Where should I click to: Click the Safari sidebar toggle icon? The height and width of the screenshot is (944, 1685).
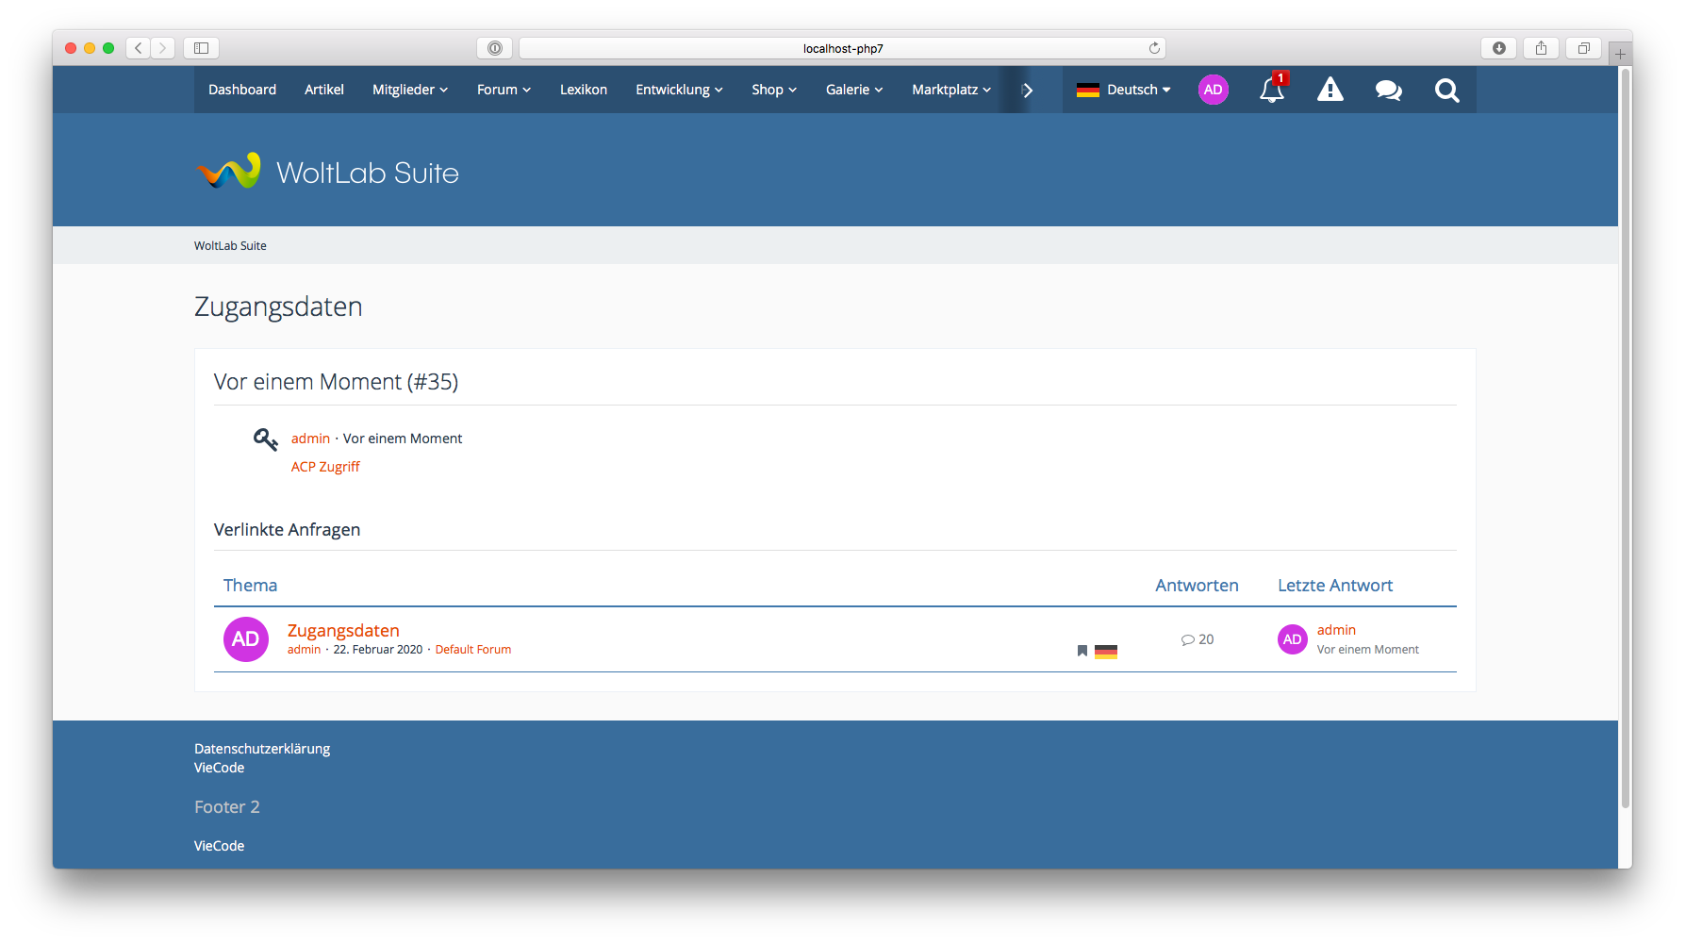(x=201, y=48)
